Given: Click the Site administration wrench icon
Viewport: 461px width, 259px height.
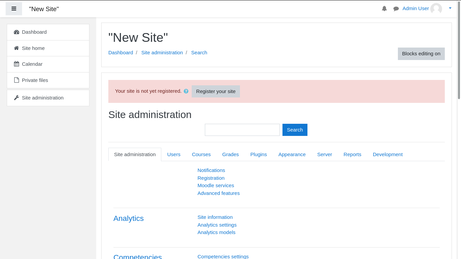Looking at the screenshot, I should click(x=17, y=98).
